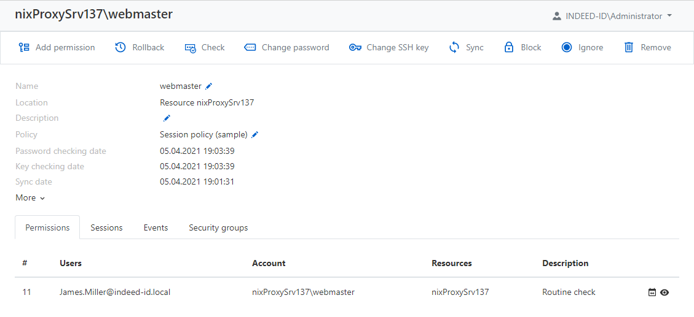Switch to the Sessions tab
The image size is (694, 317).
pyautogui.click(x=106, y=227)
